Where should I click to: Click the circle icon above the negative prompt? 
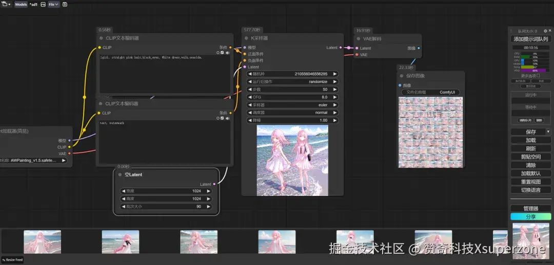click(218, 118)
